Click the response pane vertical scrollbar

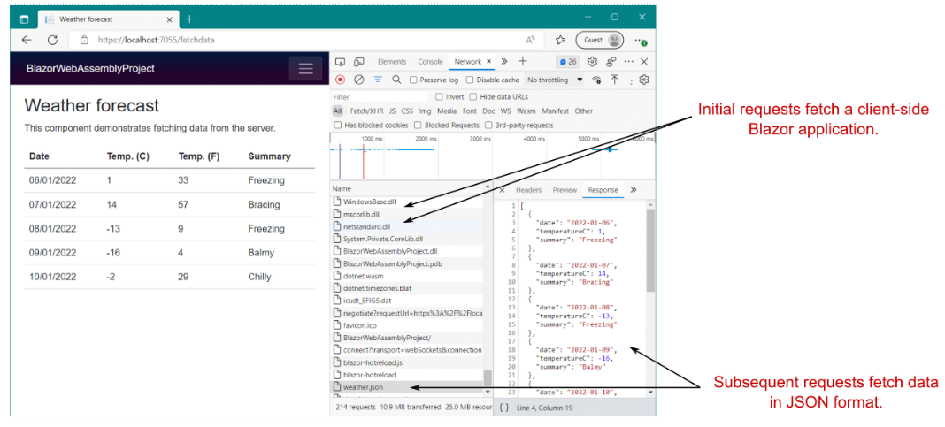point(650,250)
